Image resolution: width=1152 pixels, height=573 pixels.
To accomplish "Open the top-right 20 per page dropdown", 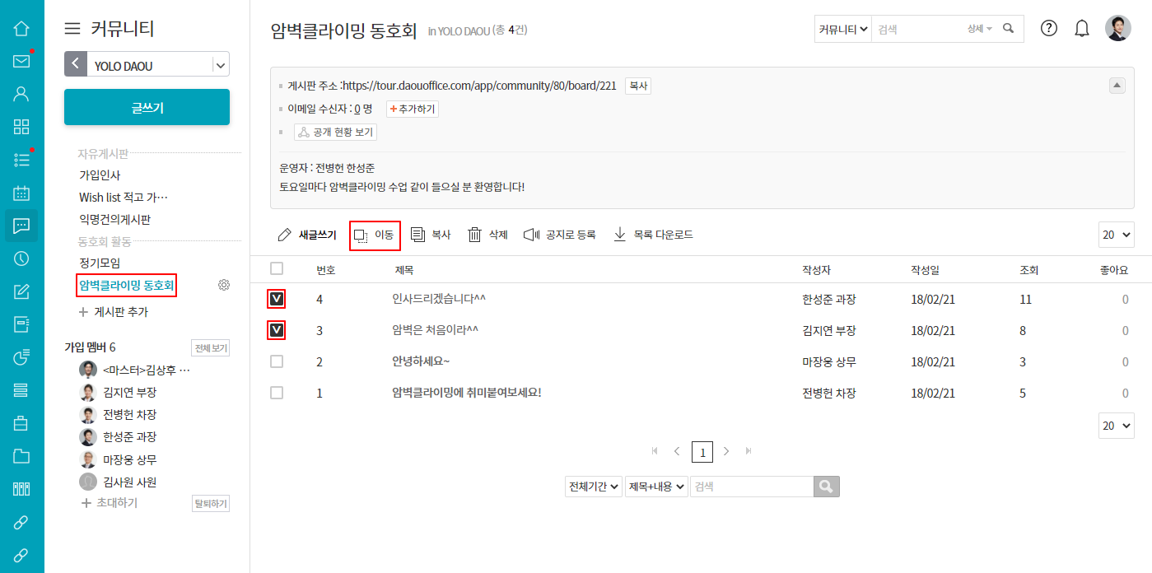I will [1116, 235].
